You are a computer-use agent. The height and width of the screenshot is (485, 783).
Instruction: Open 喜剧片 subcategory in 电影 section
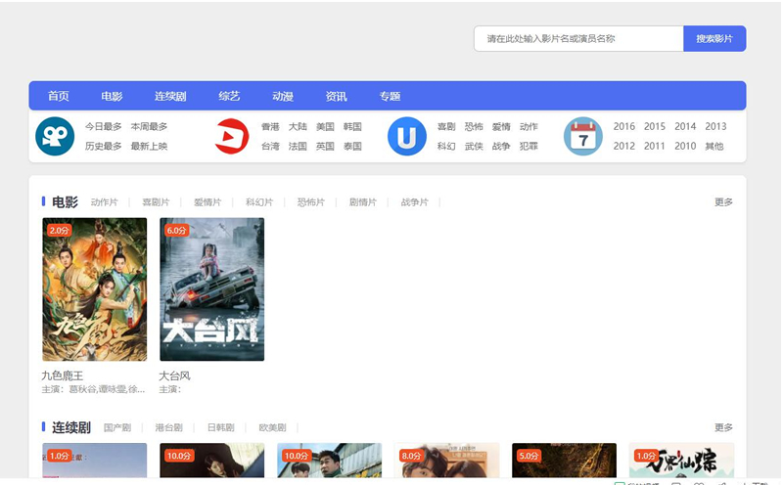pos(156,202)
